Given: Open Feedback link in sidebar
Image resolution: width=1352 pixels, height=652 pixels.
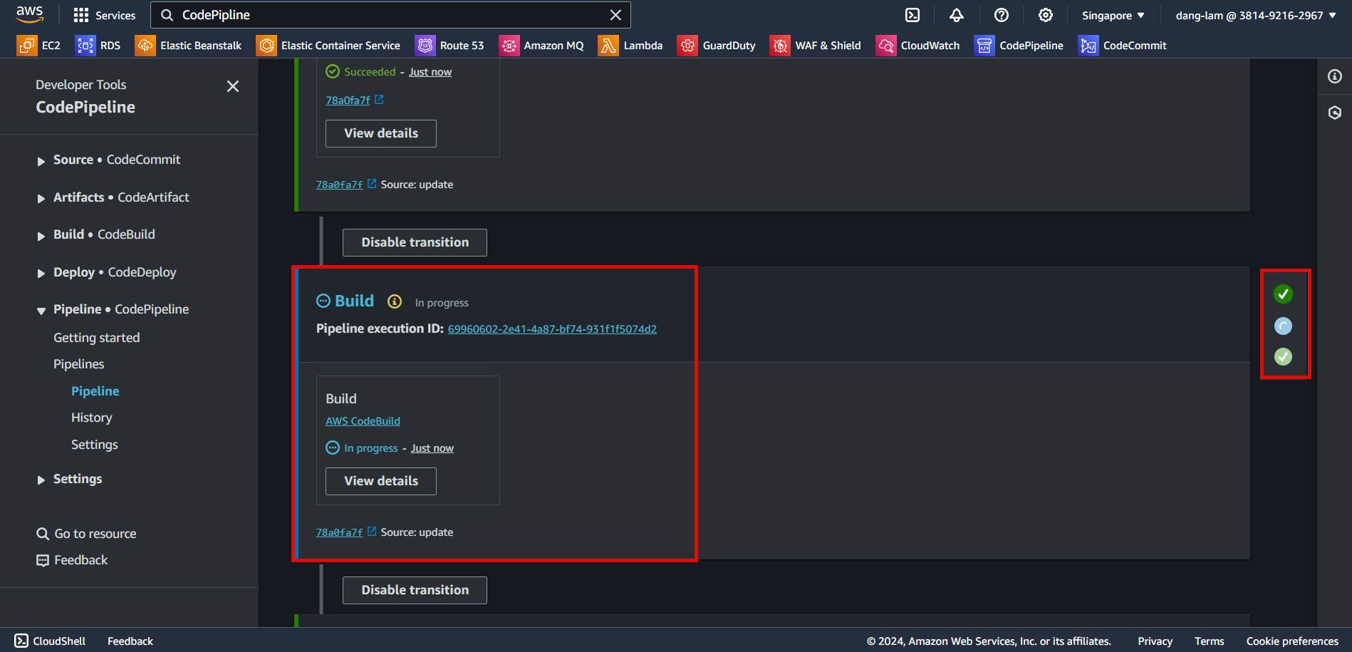Looking at the screenshot, I should pos(73,560).
